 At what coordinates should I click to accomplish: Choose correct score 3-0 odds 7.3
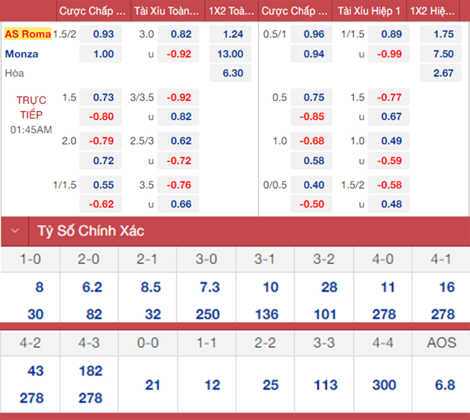(x=209, y=287)
